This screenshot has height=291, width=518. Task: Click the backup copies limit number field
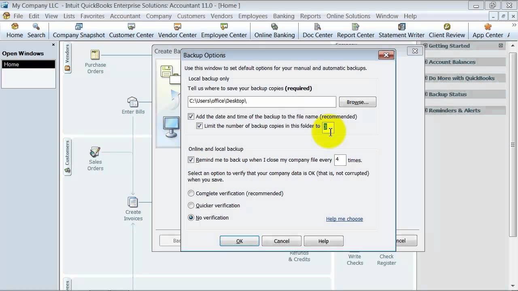(x=328, y=127)
